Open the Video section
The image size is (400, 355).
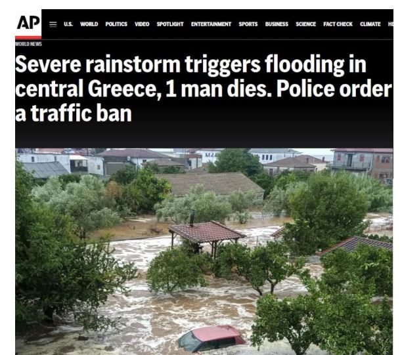coord(142,24)
